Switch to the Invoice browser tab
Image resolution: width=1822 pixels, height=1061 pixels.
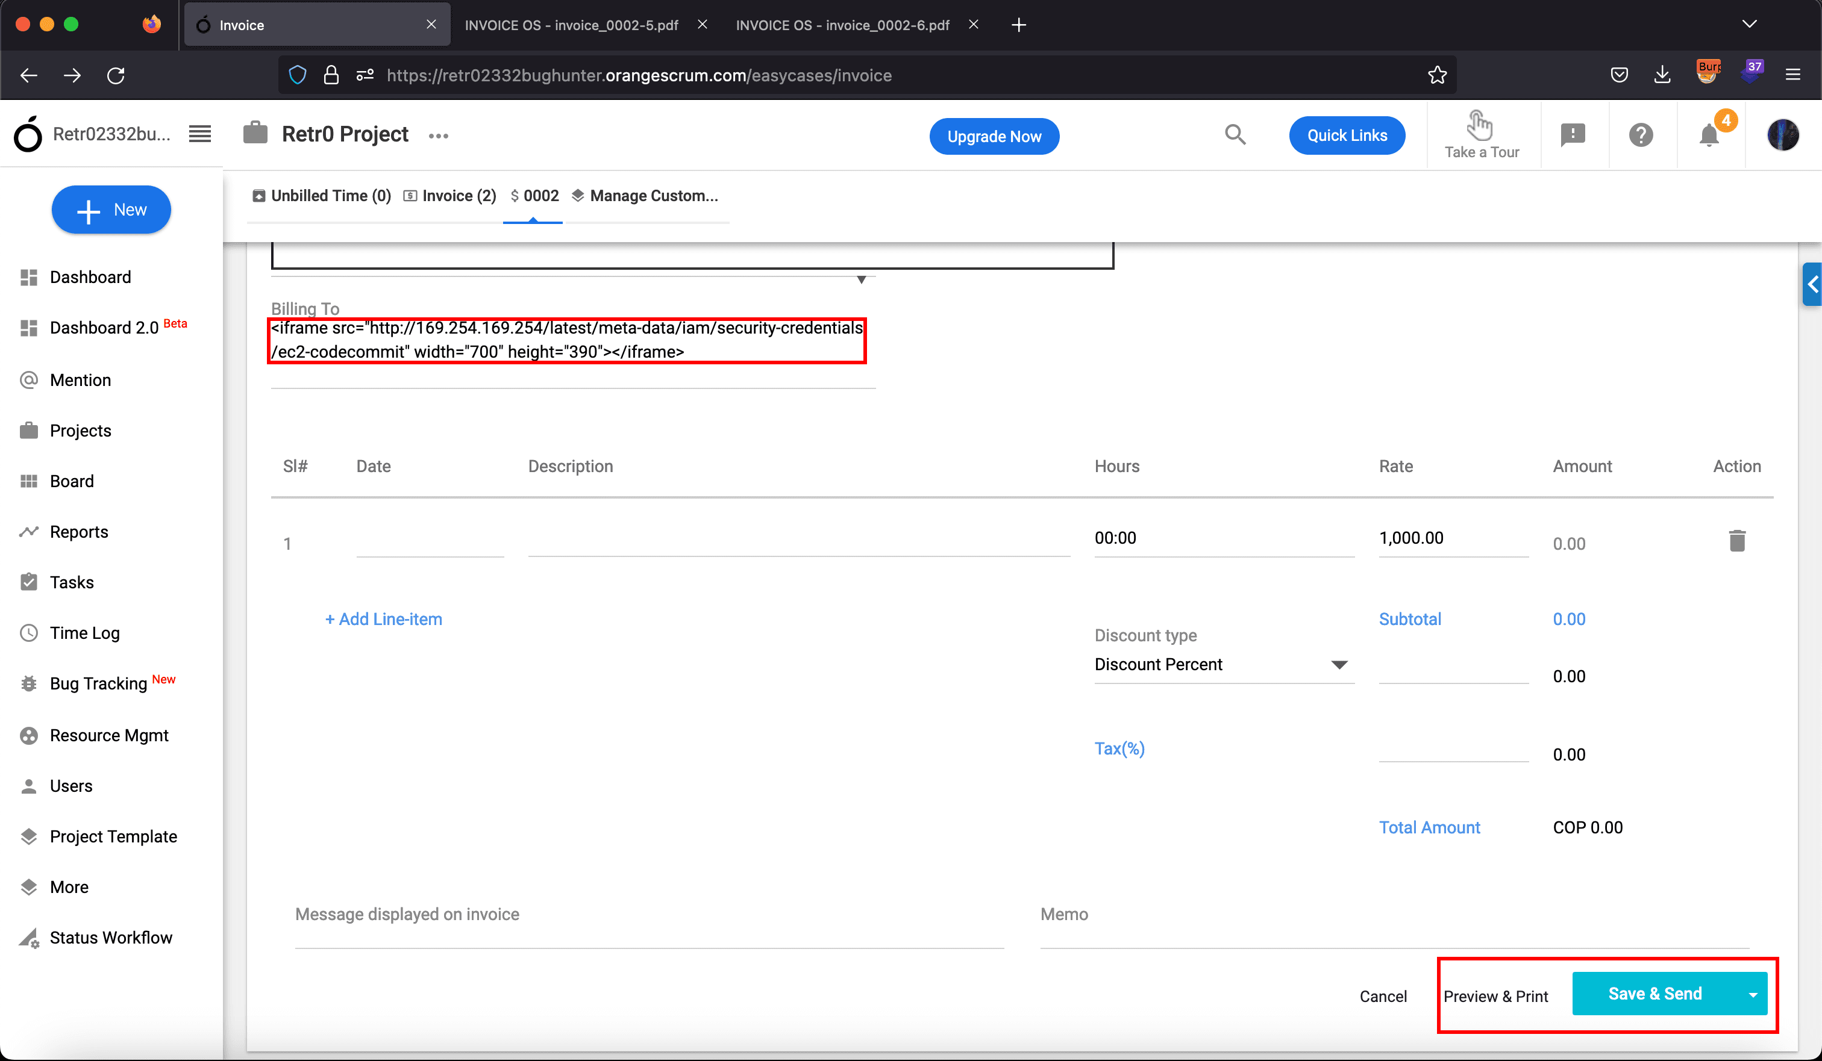click(317, 25)
